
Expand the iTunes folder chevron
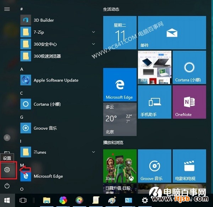[93, 152]
